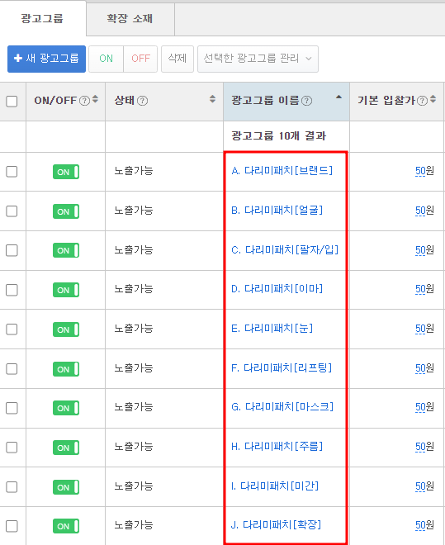Click help icon next to ON/OFF header

click(x=84, y=101)
